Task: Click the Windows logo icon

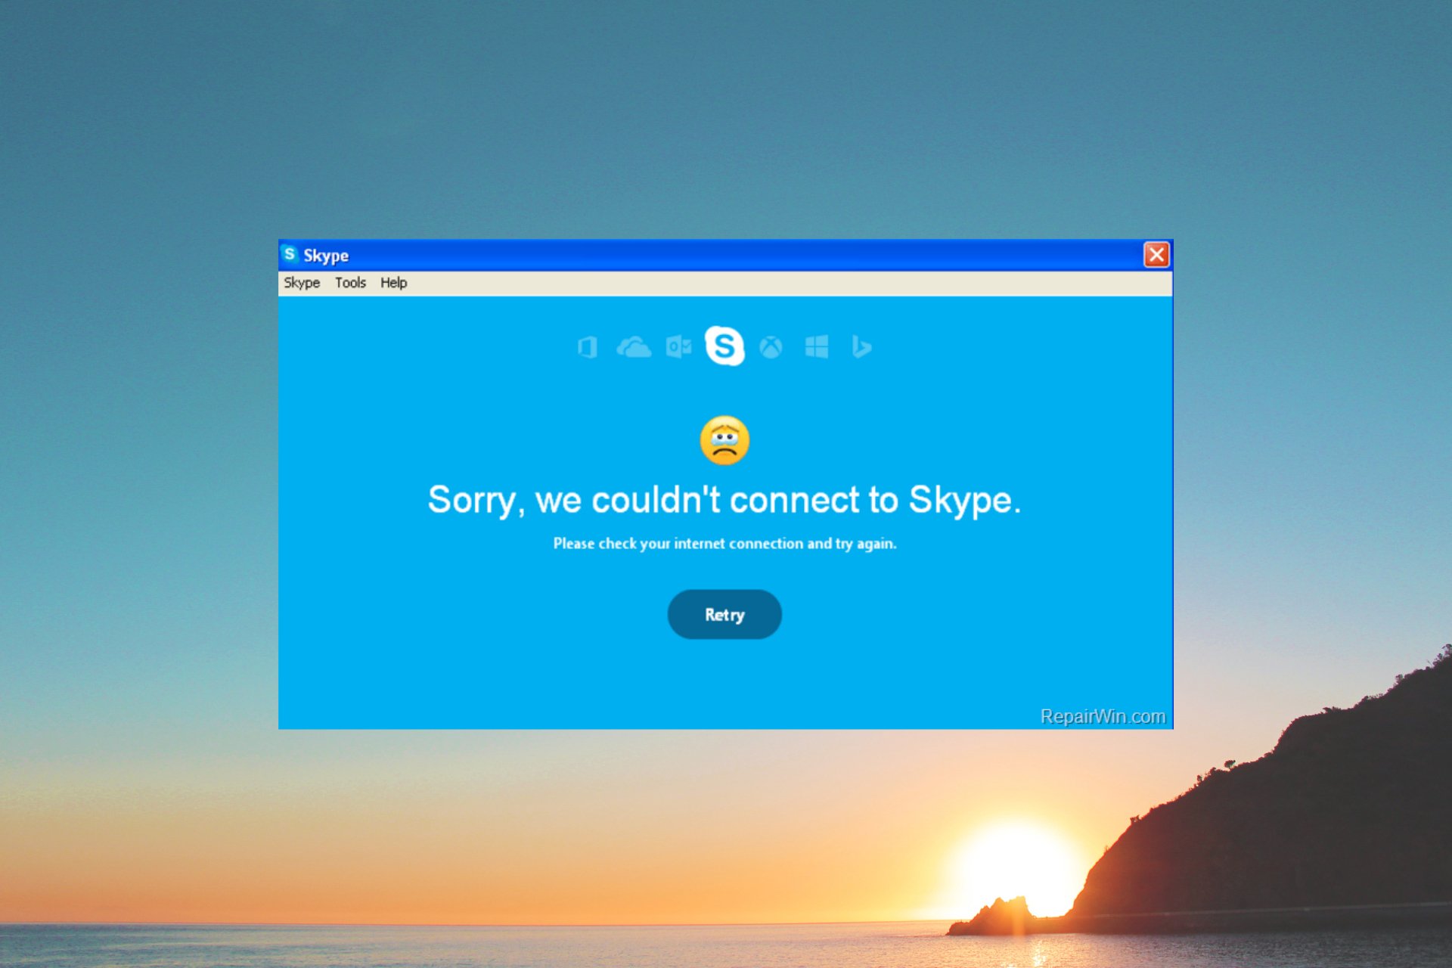Action: point(818,347)
